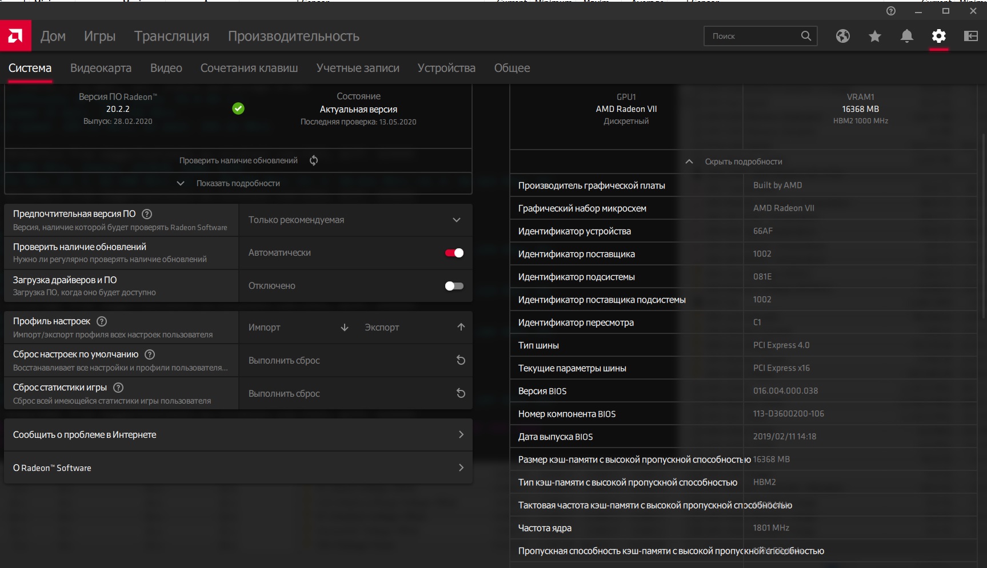Click device identifier value 66AF
Image resolution: width=987 pixels, height=568 pixels.
click(763, 231)
